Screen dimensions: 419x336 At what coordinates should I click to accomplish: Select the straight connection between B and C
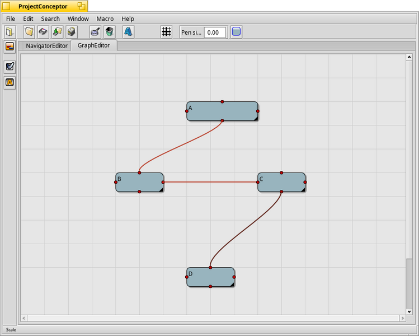pyautogui.click(x=210, y=182)
